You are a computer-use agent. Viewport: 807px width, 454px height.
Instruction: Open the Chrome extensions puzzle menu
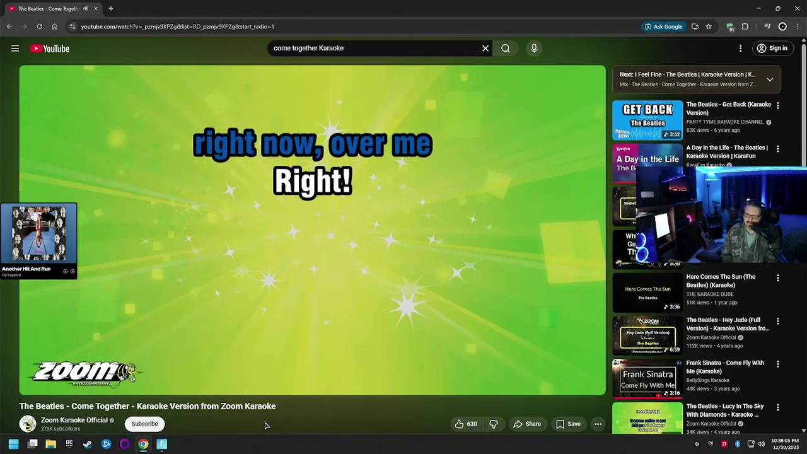point(745,26)
